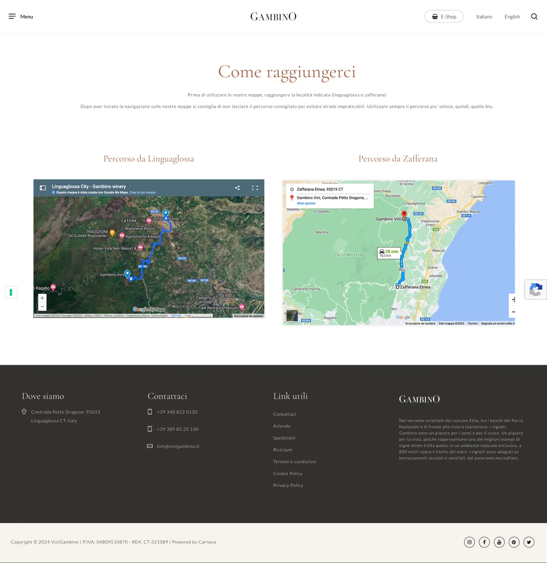The height and width of the screenshot is (563, 547).
Task: Email info@vinigambino.it
Action: [x=178, y=446]
